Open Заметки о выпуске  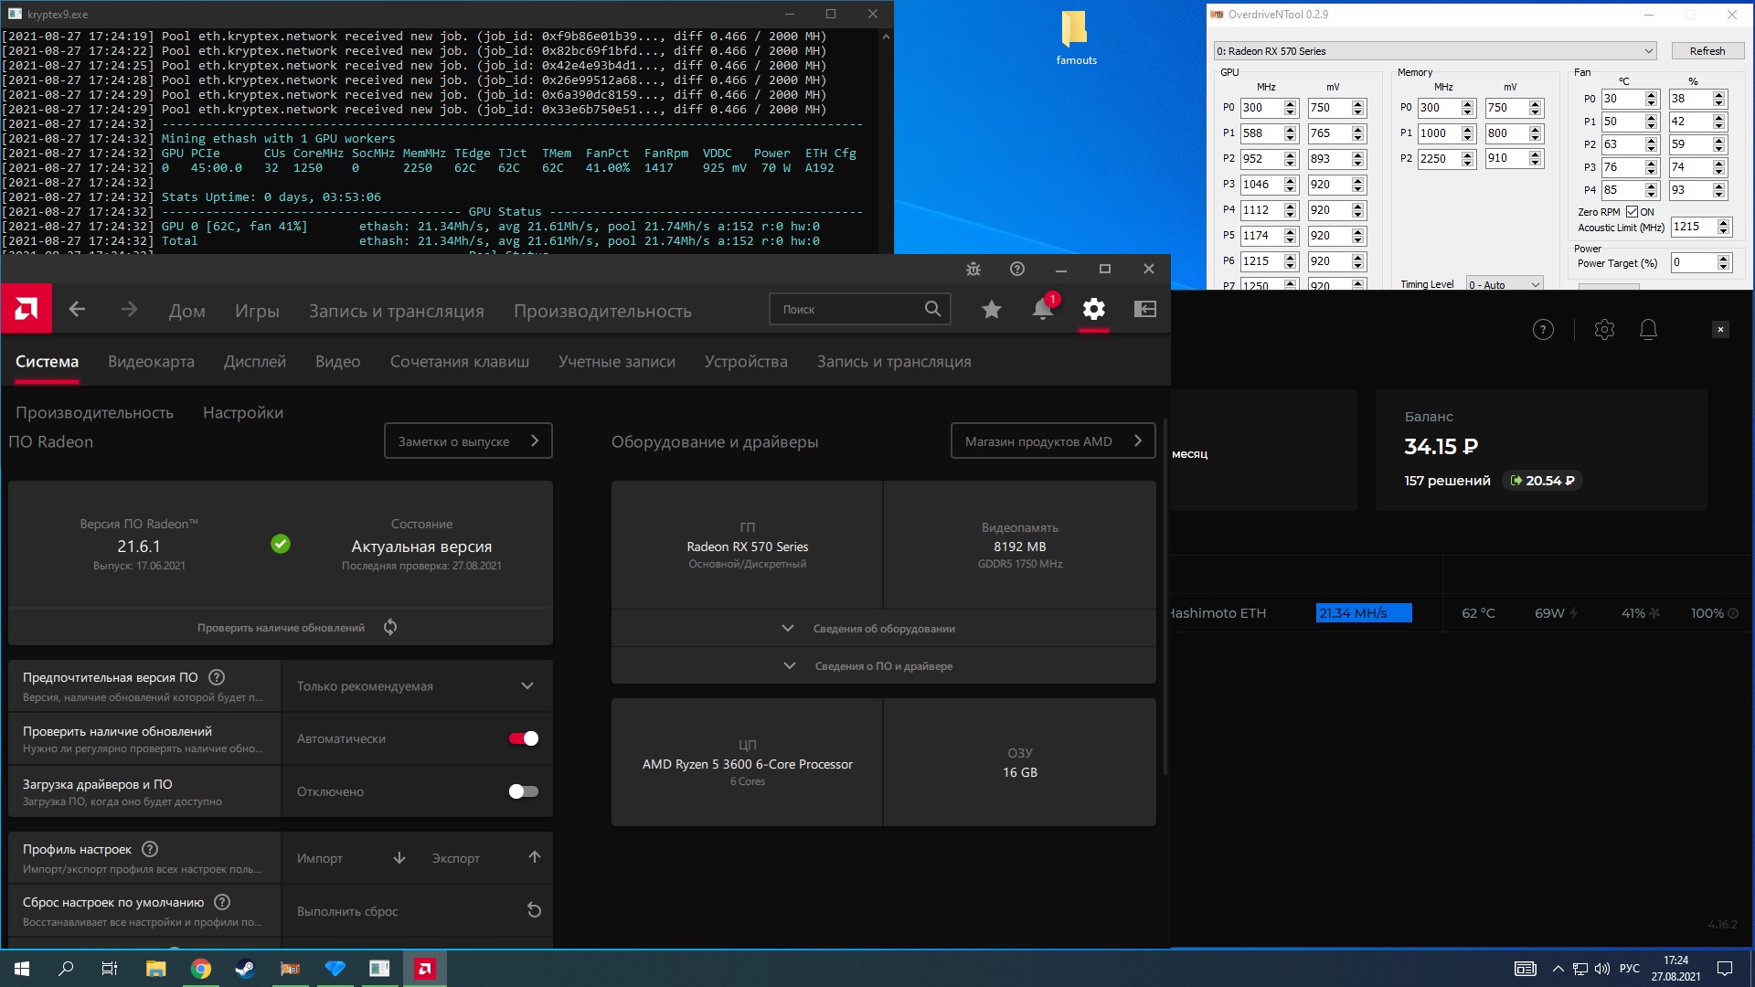click(468, 440)
